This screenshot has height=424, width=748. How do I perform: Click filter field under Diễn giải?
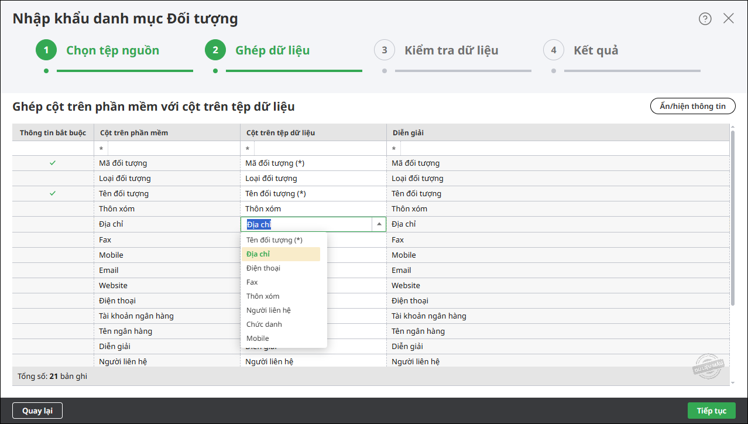click(565, 149)
